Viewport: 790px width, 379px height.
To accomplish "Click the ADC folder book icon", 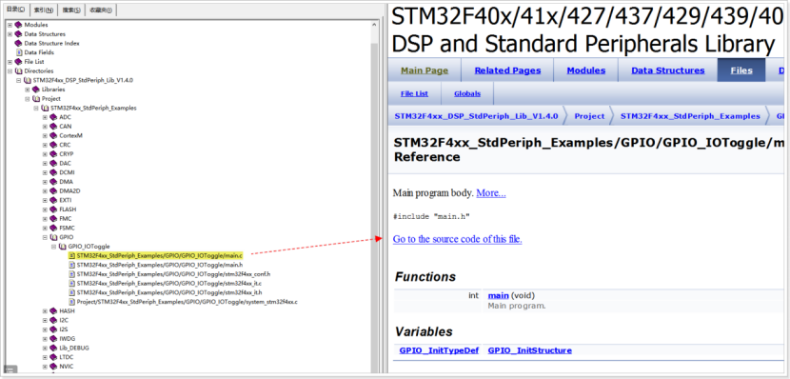I will (53, 117).
